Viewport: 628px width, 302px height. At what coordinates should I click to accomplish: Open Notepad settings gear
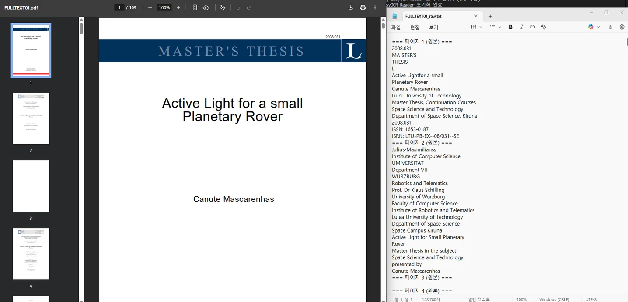[x=622, y=27]
